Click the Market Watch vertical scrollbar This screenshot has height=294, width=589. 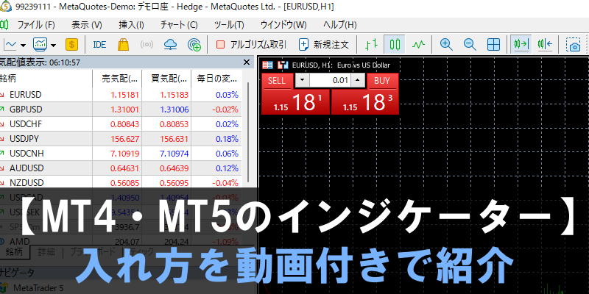click(247, 132)
